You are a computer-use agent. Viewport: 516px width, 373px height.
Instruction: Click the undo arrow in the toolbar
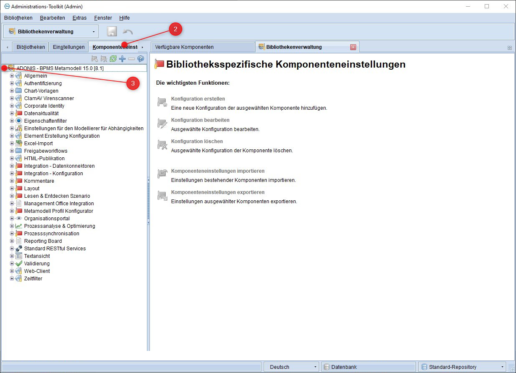click(128, 32)
